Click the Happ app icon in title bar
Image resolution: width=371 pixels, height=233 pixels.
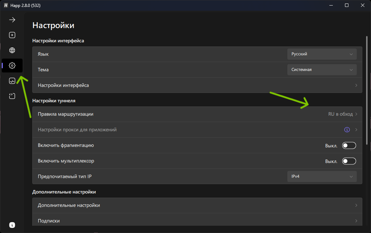6,6
